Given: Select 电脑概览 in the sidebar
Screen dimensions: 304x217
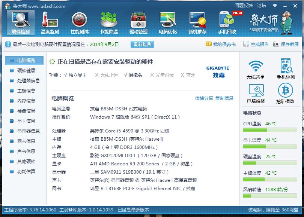Looking at the screenshot, I should (24, 61).
